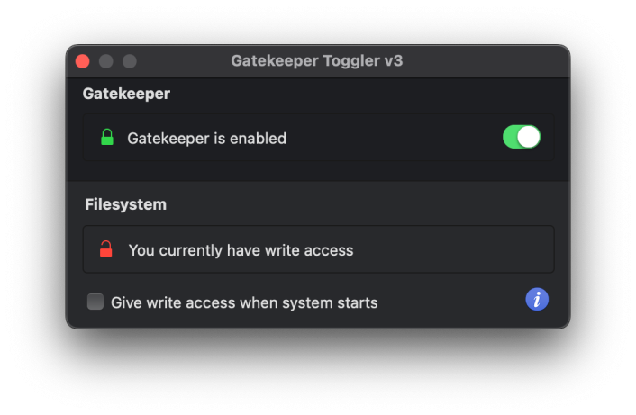
Task: Open the blue info button
Action: click(x=537, y=300)
